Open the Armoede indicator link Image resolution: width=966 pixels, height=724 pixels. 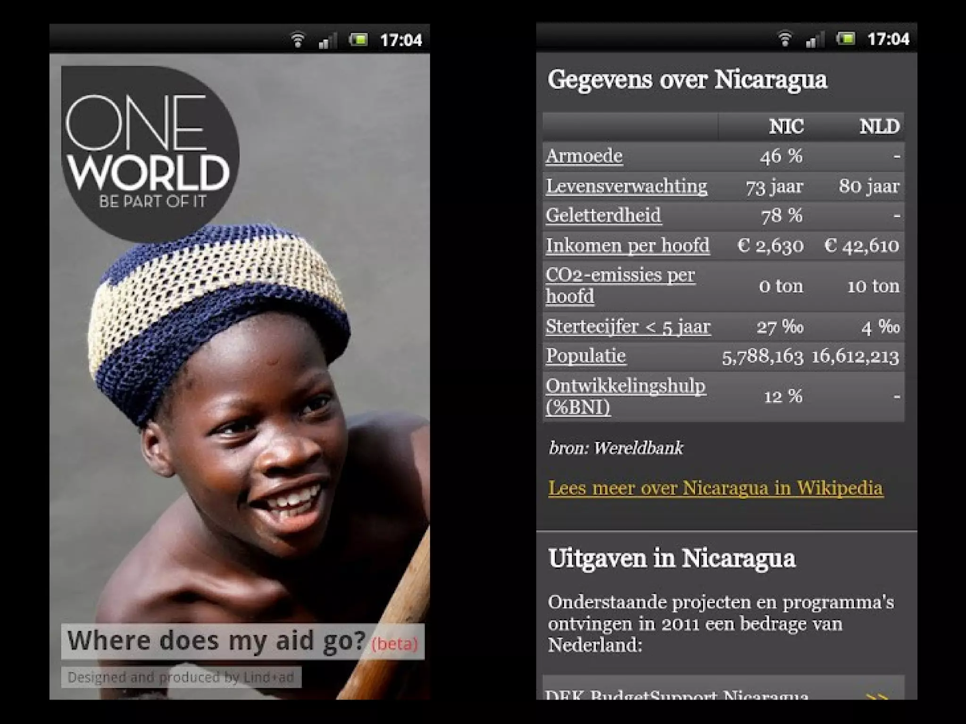pos(584,156)
